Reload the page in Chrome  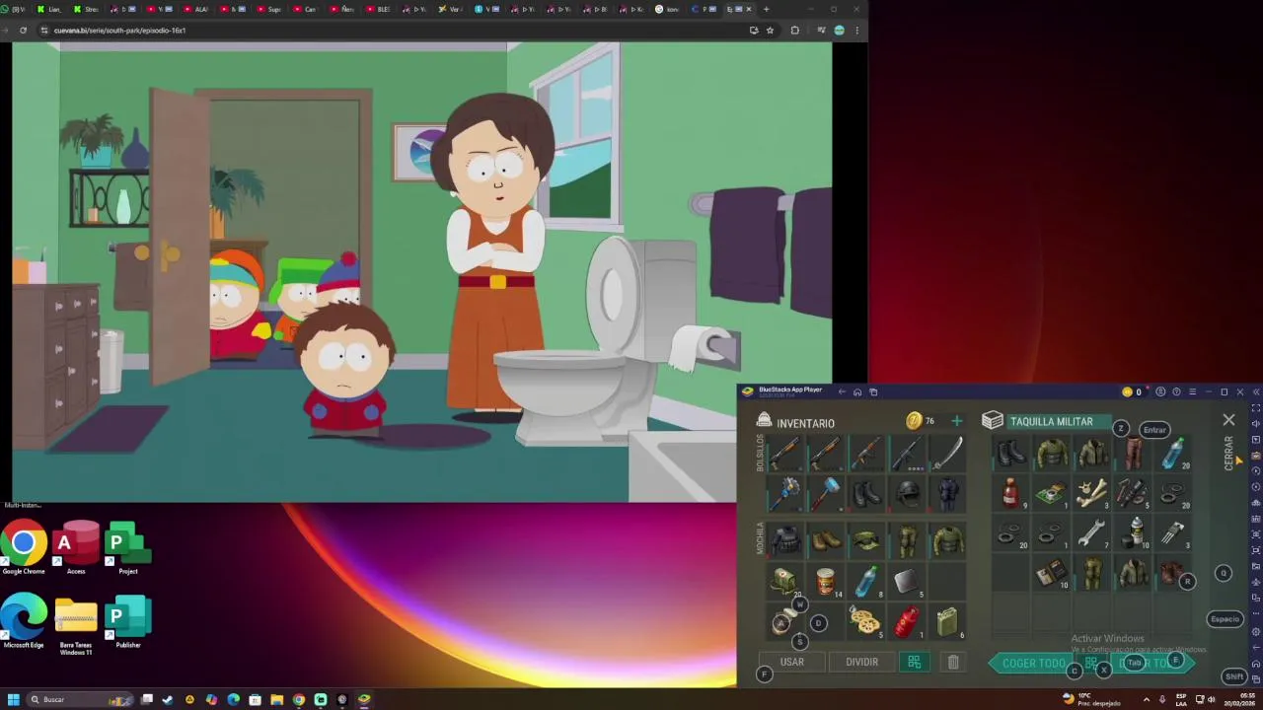click(x=23, y=31)
